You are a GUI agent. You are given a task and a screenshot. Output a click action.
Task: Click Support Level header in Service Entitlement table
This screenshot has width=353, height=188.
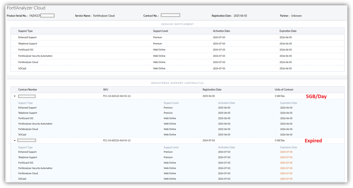click(160, 31)
